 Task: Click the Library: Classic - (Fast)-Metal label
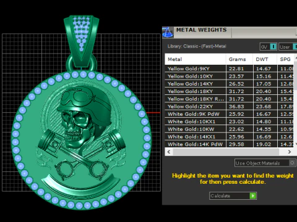tap(197, 46)
